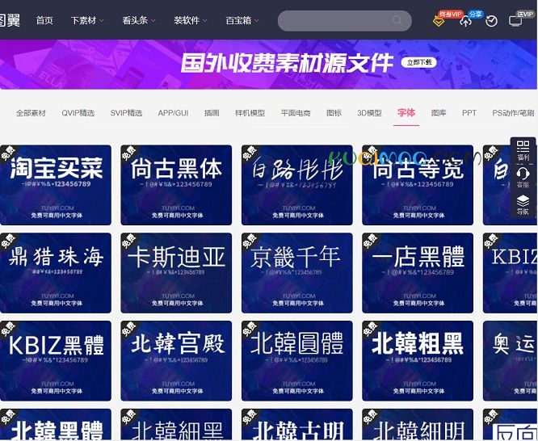538x441 pixels.
Task: Open the 淘宝买菜 font thumbnail
Action: 56,185
